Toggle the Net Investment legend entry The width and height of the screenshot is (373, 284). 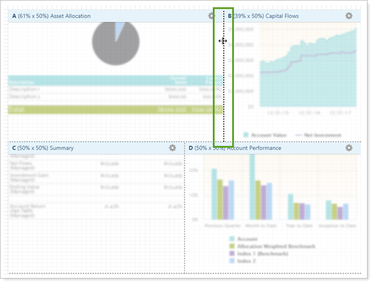pyautogui.click(x=317, y=135)
